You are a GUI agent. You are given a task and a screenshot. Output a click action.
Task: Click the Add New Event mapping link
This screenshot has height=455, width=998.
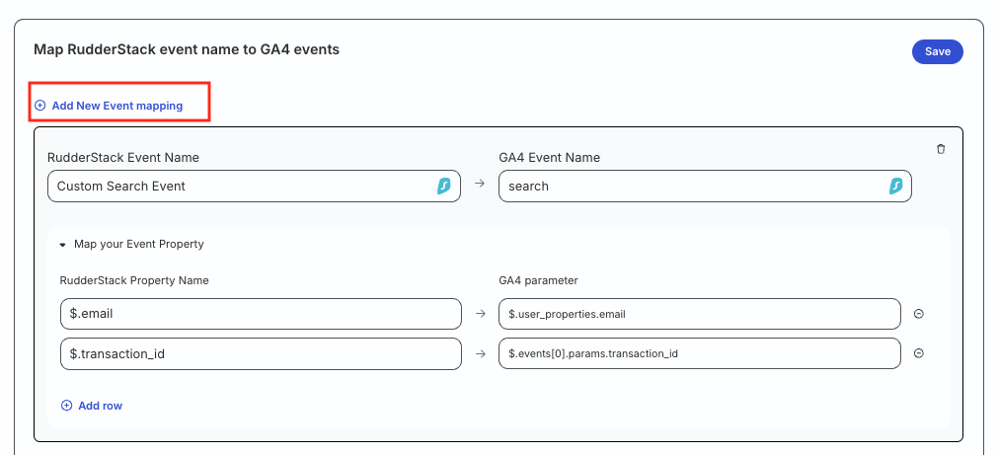(117, 106)
